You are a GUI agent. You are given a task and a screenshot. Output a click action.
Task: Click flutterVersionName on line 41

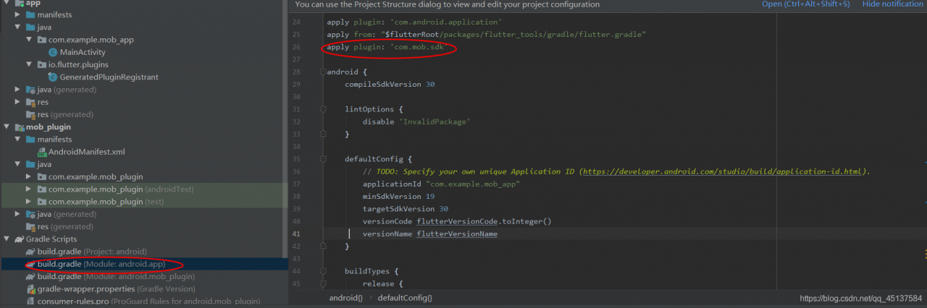[457, 234]
